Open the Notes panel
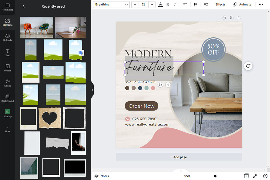Screen dimensions: 270x180 (x=102, y=176)
